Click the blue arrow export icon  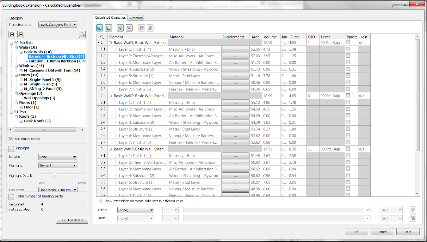(120, 28)
